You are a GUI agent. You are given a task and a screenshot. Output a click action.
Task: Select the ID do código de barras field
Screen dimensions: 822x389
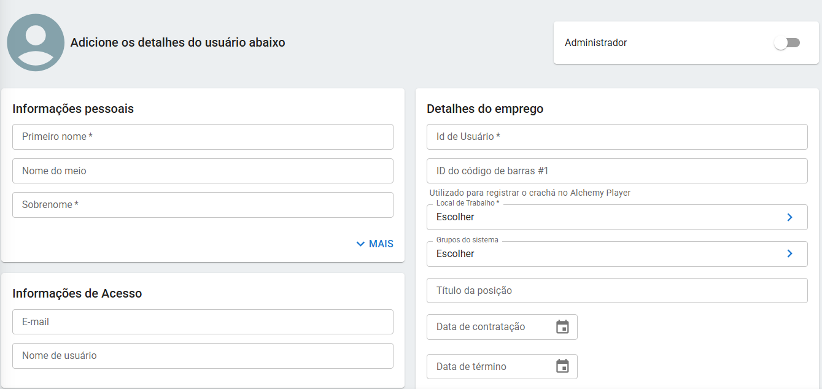tap(617, 171)
